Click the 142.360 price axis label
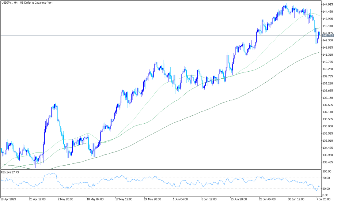This screenshot has height=202, width=337. 328,40
